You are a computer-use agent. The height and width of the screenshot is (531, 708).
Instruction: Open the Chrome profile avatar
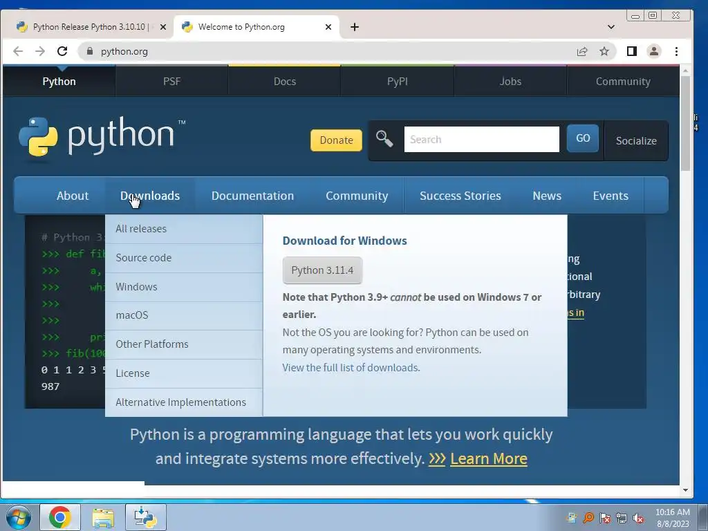tap(654, 51)
